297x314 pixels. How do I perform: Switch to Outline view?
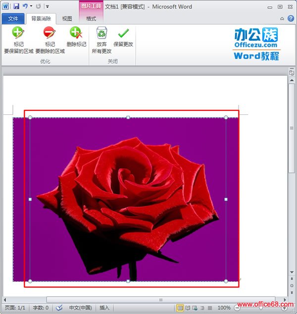(202, 308)
